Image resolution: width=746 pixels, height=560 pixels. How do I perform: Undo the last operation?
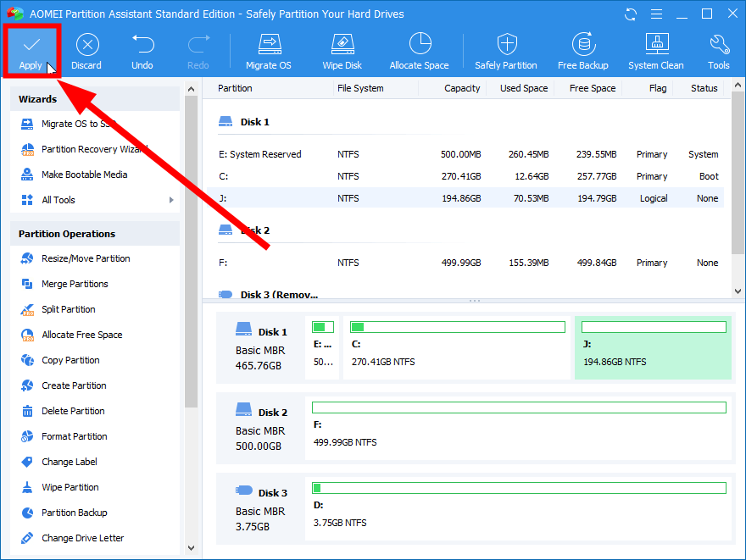pos(142,52)
